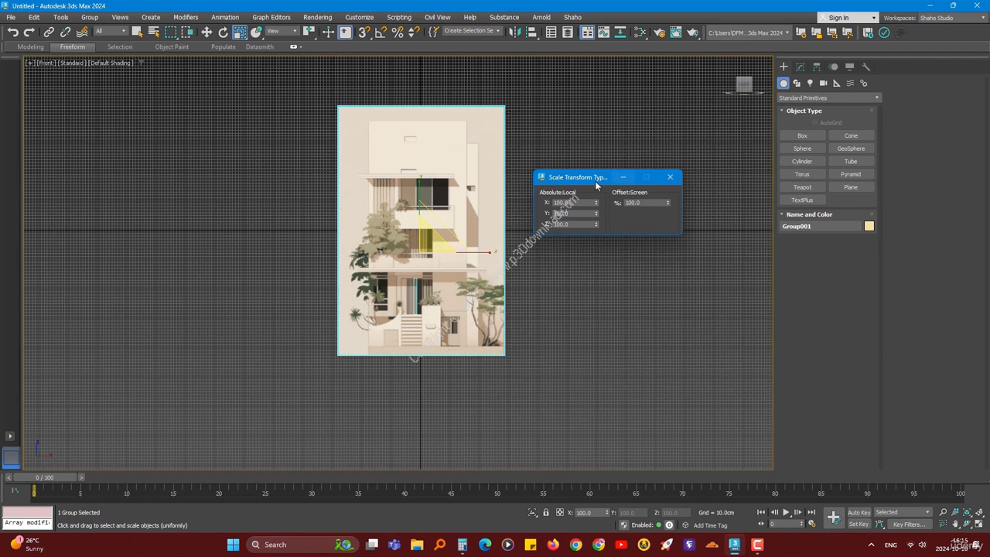Click the TextPlus button
Screen dimensions: 990x557
tap(802, 200)
